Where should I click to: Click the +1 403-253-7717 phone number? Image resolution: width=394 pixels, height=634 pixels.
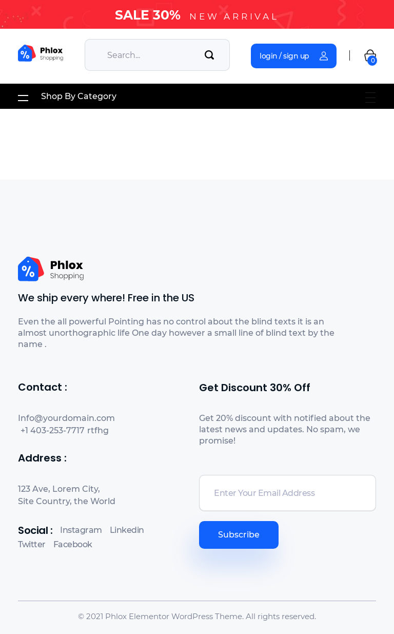point(52,431)
